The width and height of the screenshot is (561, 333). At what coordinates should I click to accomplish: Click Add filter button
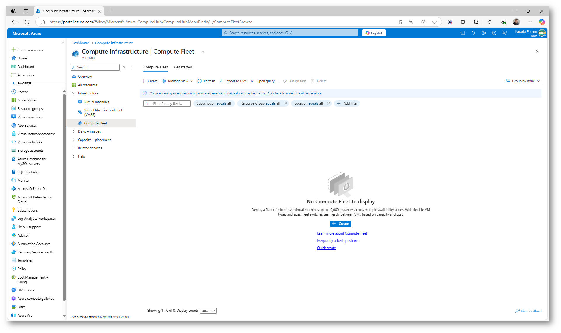[347, 103]
